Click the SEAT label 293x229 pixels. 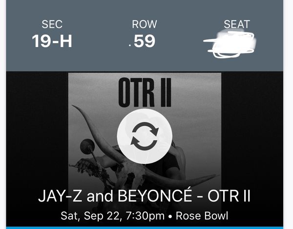point(236,24)
